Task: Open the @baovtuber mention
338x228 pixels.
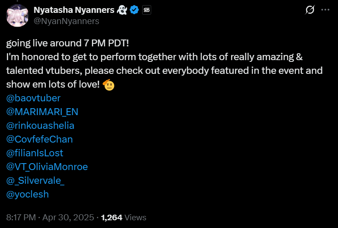Action: point(33,98)
